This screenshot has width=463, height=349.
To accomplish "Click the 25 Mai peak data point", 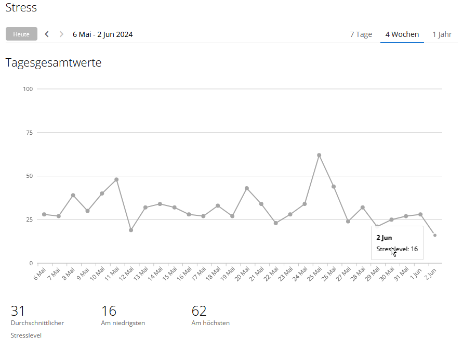I will (x=319, y=155).
